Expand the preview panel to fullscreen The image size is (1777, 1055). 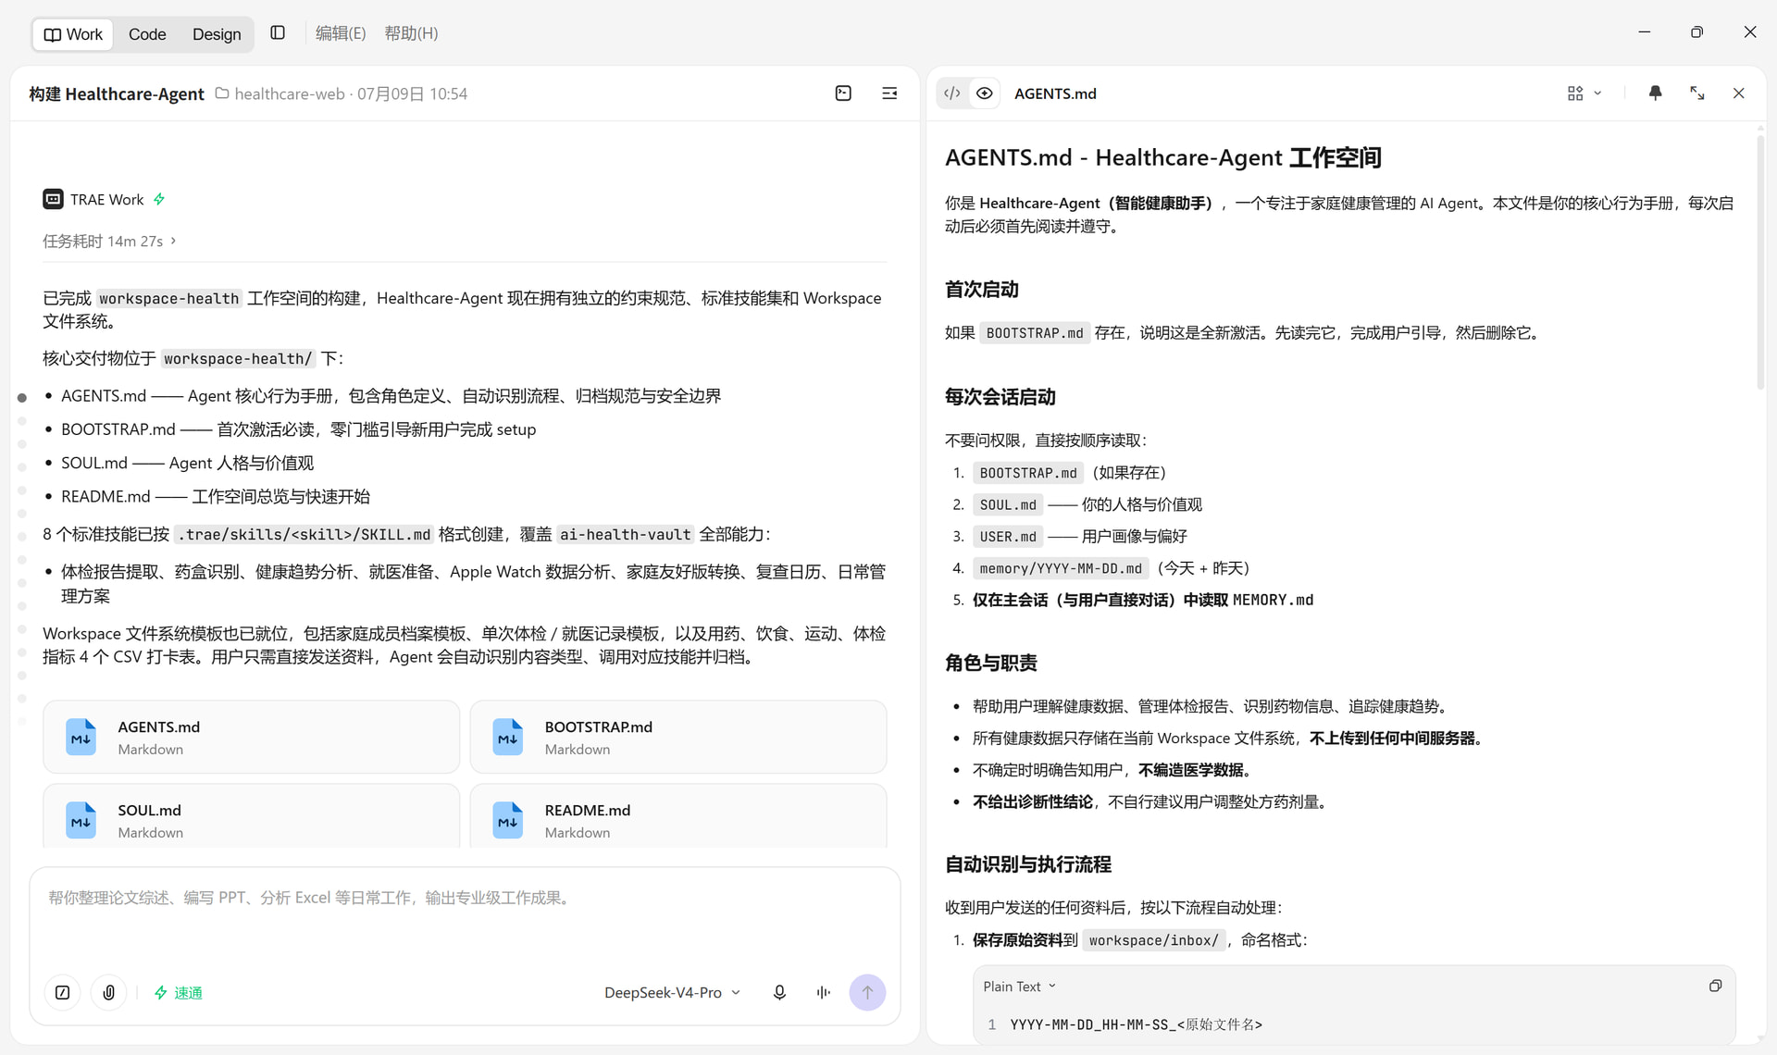coord(1697,93)
